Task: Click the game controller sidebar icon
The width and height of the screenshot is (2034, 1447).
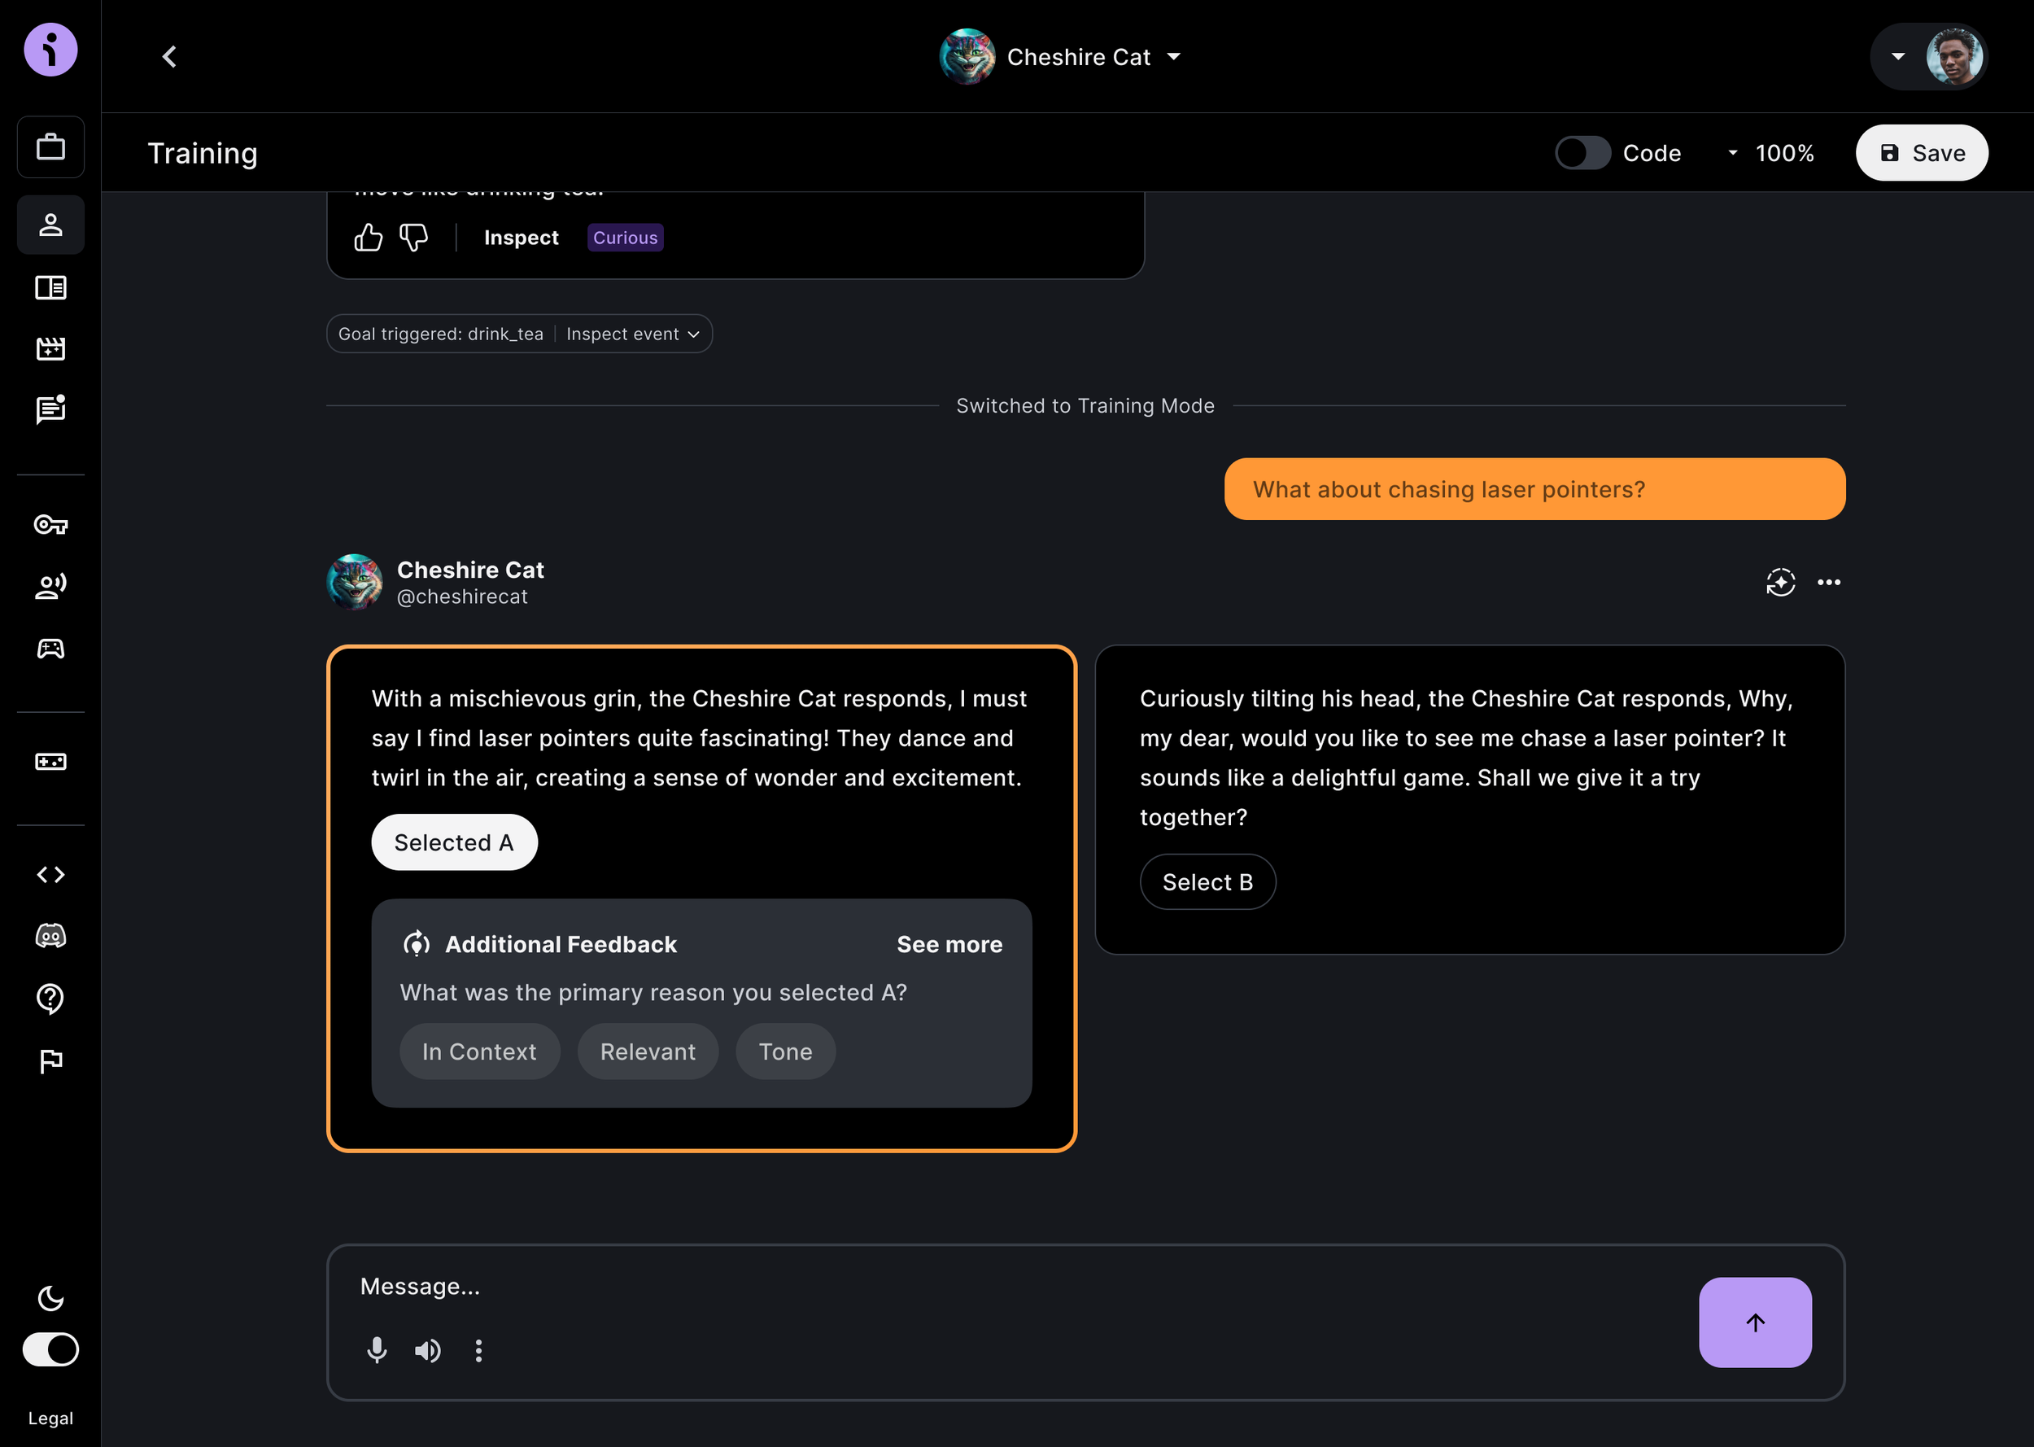Action: pyautogui.click(x=50, y=649)
